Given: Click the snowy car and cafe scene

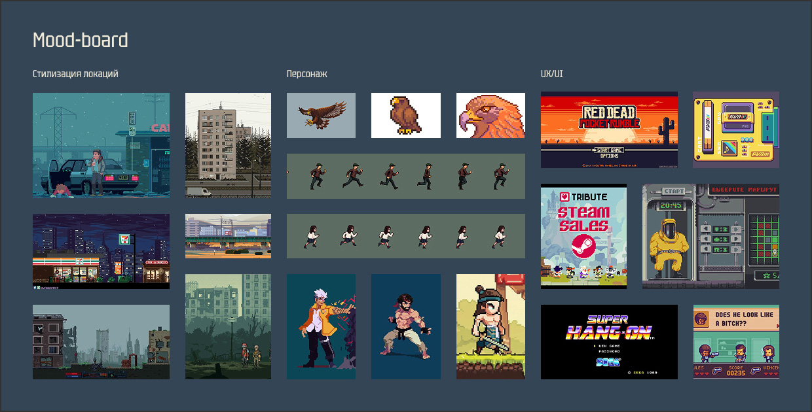Looking at the screenshot, I should pyautogui.click(x=101, y=145).
